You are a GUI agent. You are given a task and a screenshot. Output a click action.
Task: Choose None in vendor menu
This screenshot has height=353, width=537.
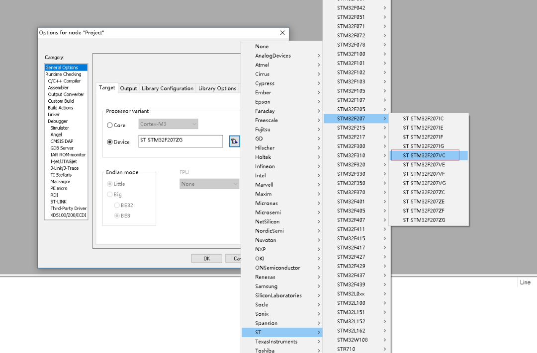click(x=282, y=47)
